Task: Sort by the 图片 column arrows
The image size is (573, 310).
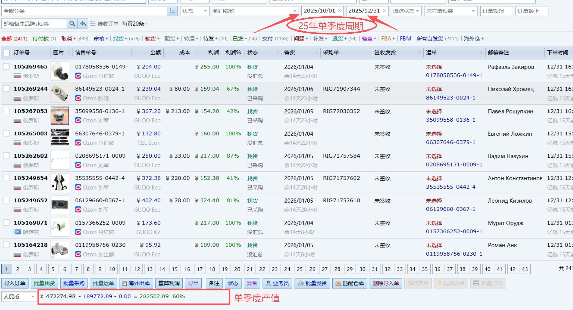Action: click(x=69, y=53)
